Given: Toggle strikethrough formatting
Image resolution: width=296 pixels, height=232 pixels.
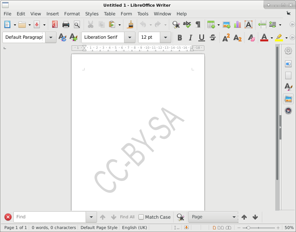Looking at the screenshot, I should coord(213,37).
